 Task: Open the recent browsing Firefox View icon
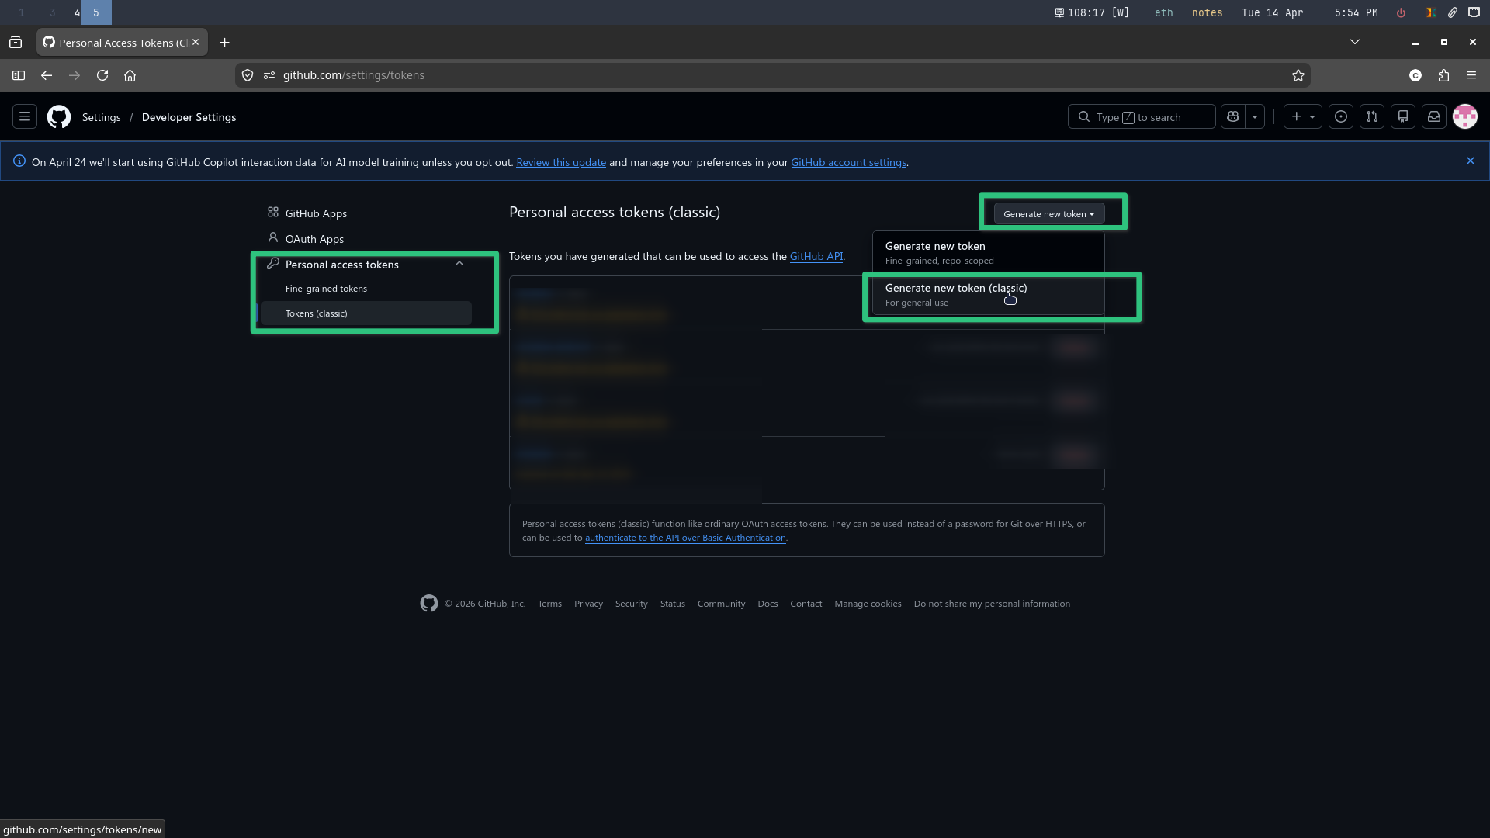(x=16, y=43)
